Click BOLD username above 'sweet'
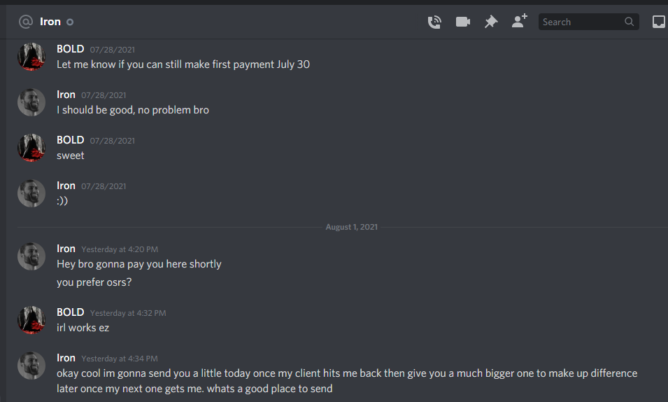This screenshot has width=668, height=402. coord(70,140)
